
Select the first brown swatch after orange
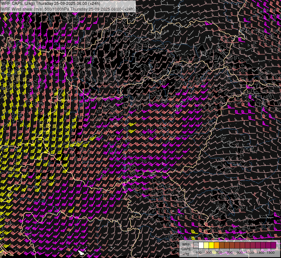222,245
